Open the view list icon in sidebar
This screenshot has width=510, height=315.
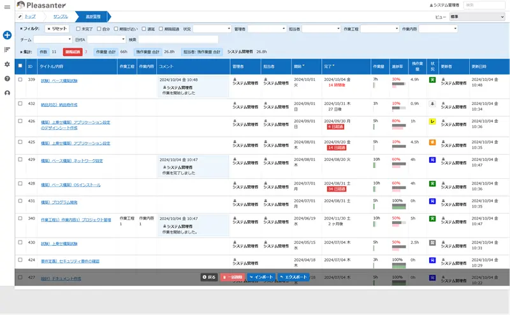tap(7, 50)
